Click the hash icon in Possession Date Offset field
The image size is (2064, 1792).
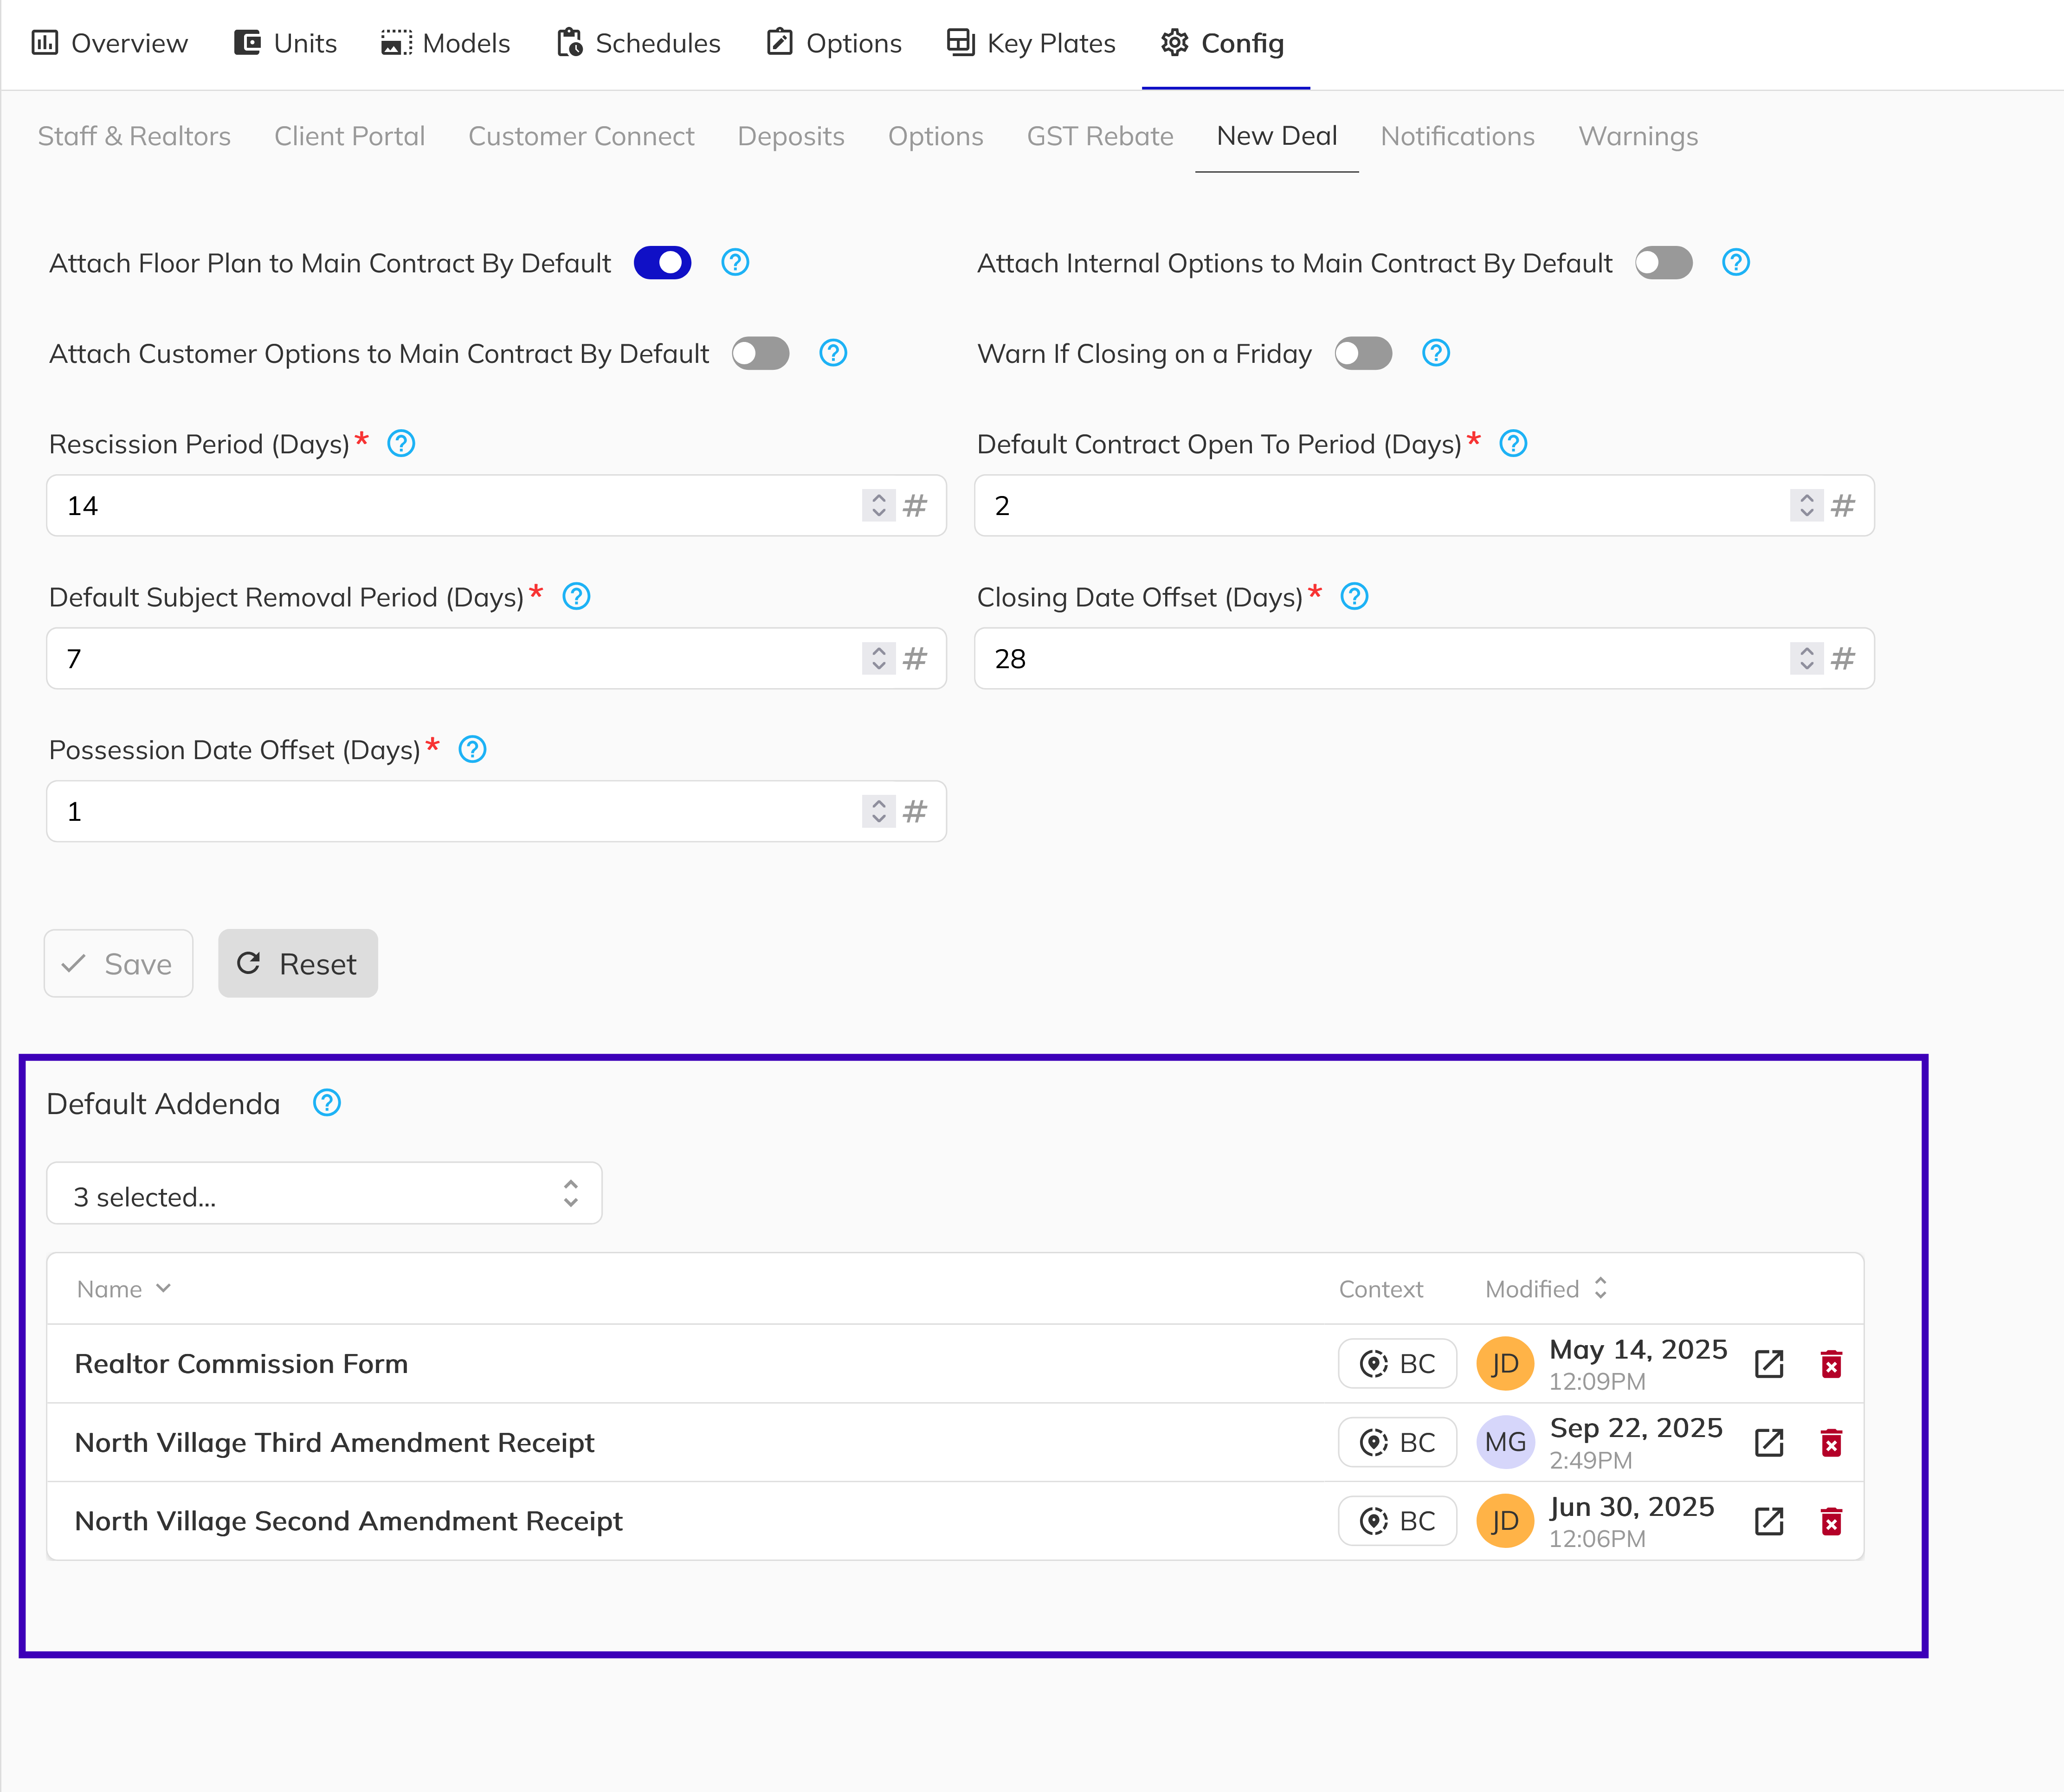tap(915, 812)
